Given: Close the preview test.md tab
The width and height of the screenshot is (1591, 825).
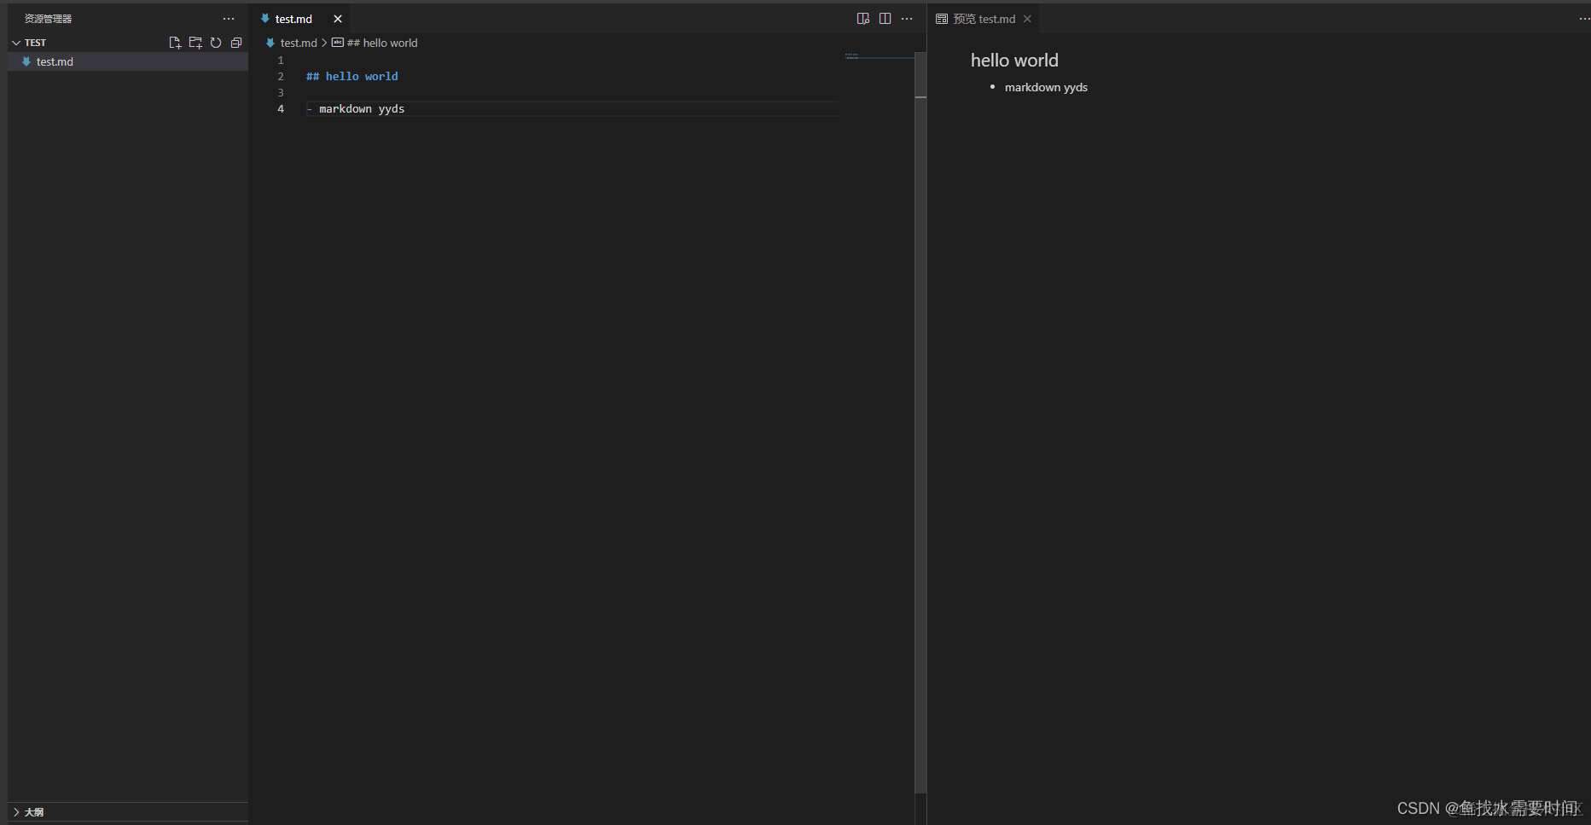Looking at the screenshot, I should coord(1027,19).
